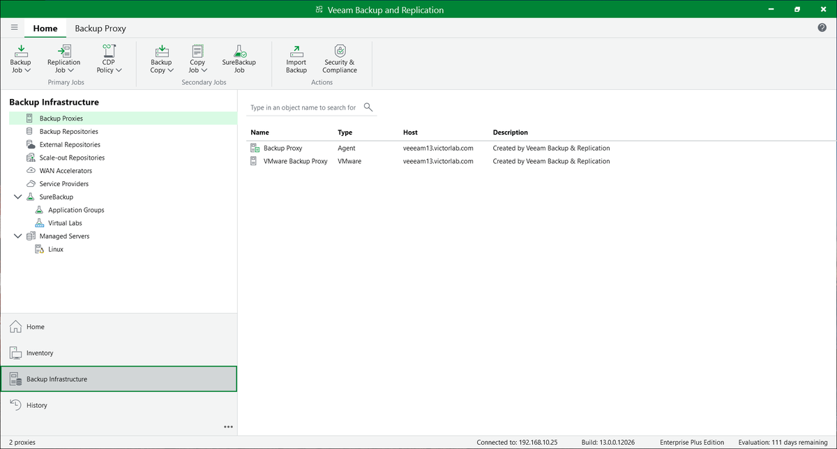Screen dimensions: 837x449
Task: Select Application Groups under SureBackup
Action: point(76,210)
